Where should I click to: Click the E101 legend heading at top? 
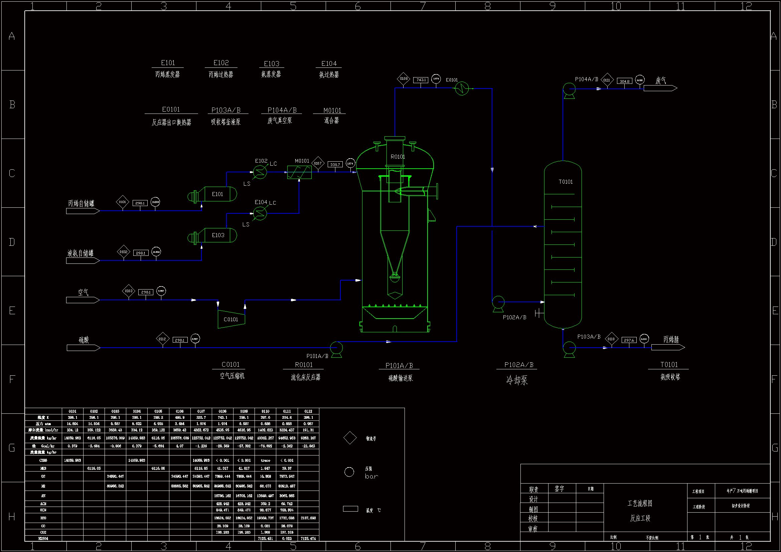pos(168,63)
